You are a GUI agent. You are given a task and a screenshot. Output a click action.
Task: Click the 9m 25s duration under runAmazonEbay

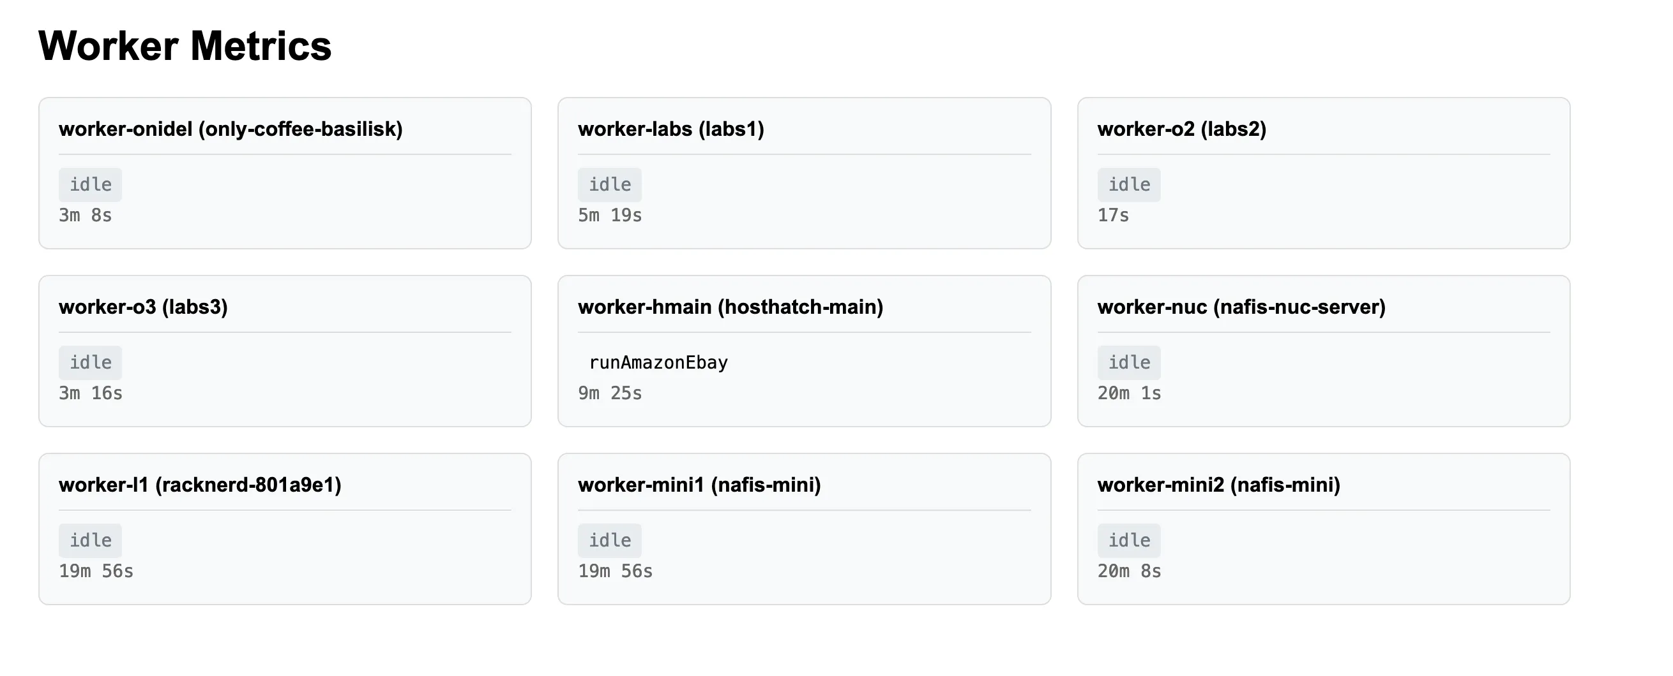(x=610, y=392)
